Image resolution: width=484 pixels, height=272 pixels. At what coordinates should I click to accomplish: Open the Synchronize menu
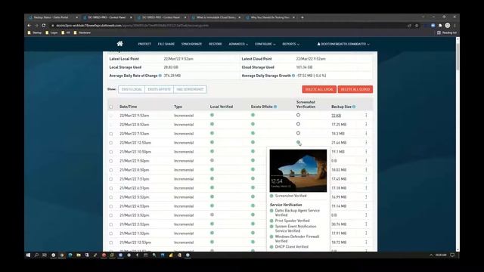(x=191, y=44)
